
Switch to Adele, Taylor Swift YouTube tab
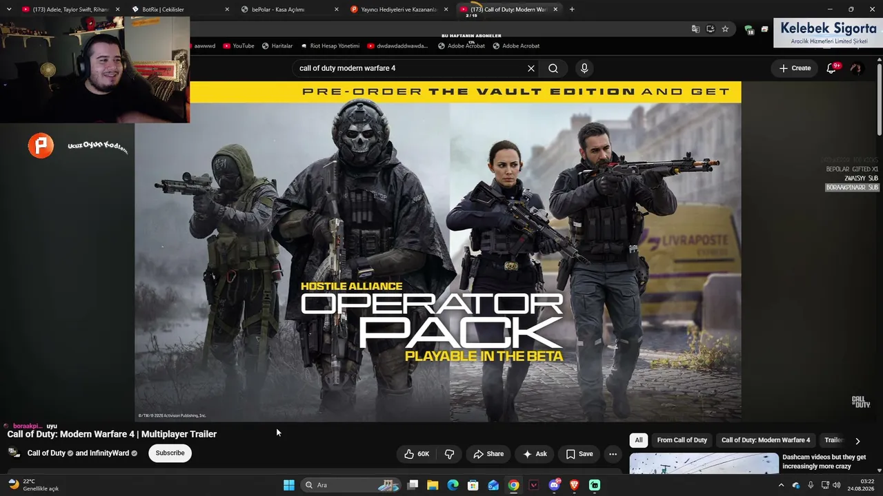pyautogui.click(x=70, y=10)
